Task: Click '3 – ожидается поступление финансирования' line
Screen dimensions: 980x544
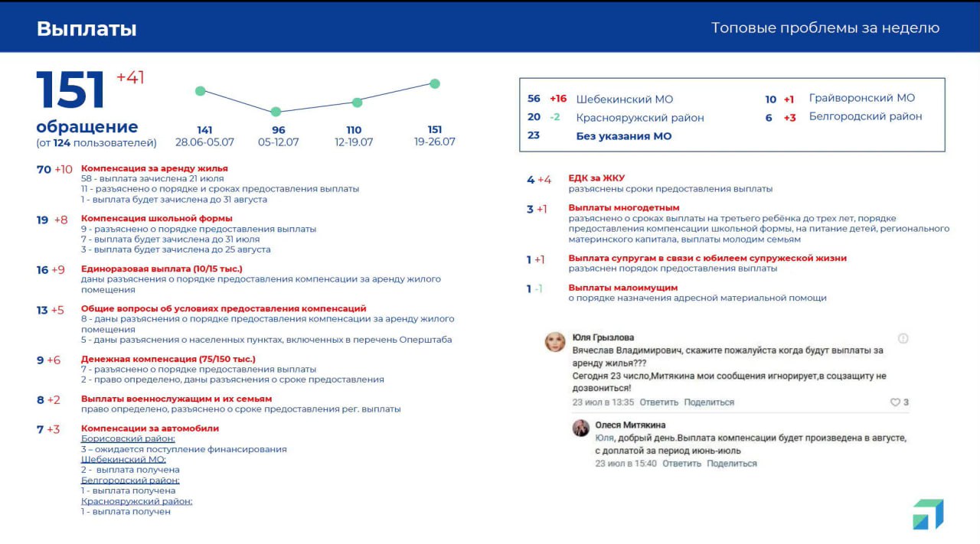Action: 184,450
